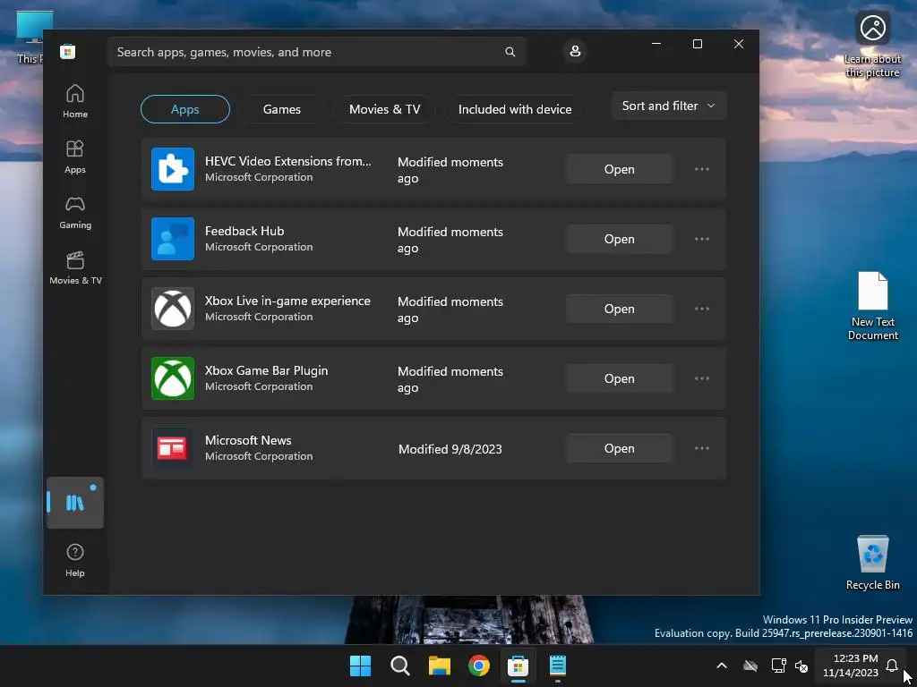The height and width of the screenshot is (687, 917).
Task: Select New Text Document on desktop
Action: [872, 306]
